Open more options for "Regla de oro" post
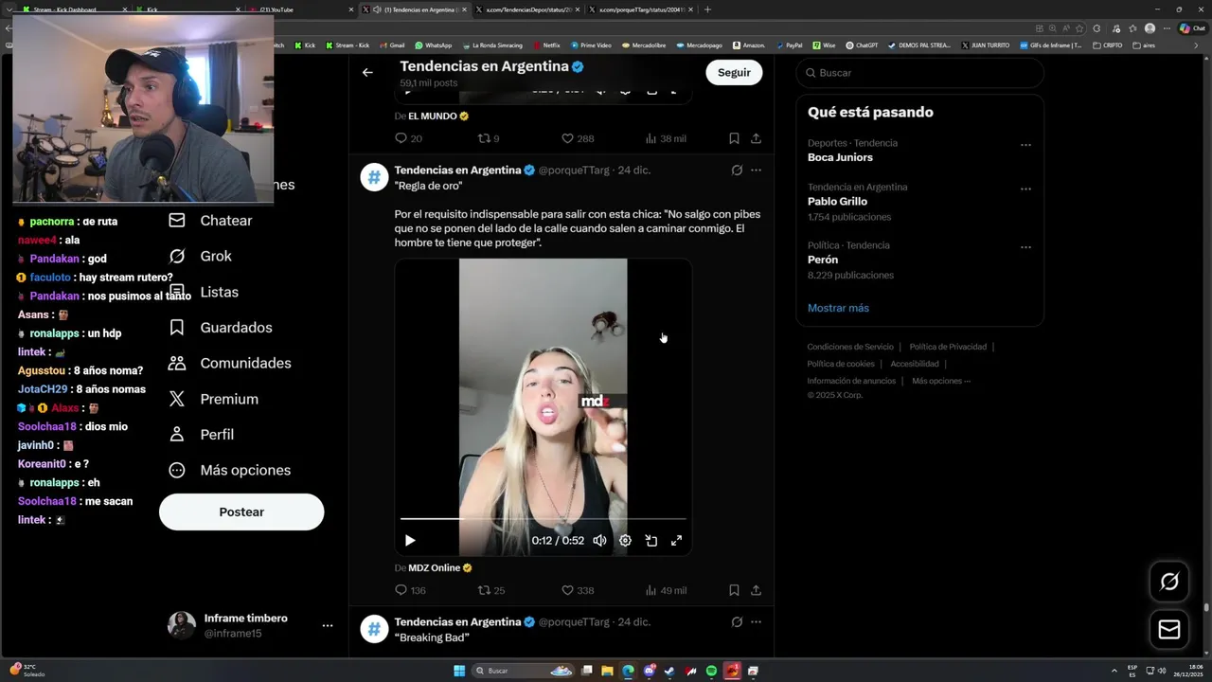The image size is (1212, 682). click(756, 170)
